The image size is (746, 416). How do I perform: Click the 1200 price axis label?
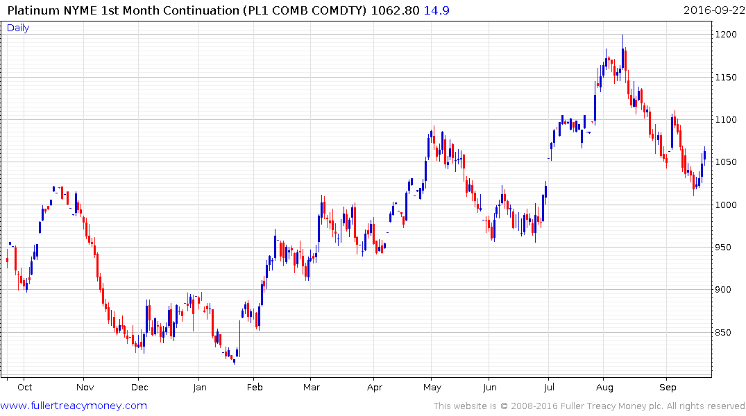click(726, 35)
